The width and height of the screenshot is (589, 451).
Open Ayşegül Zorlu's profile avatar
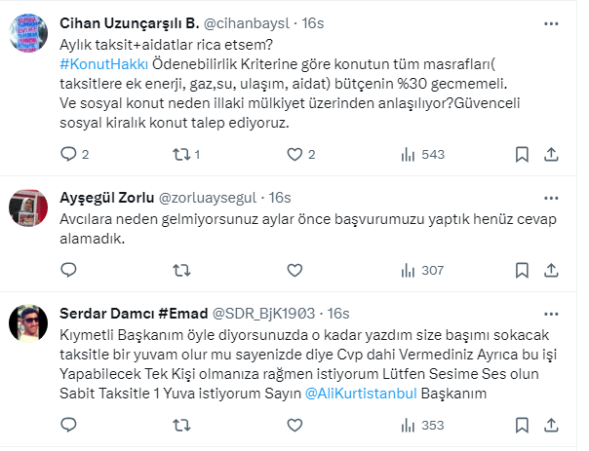29,206
